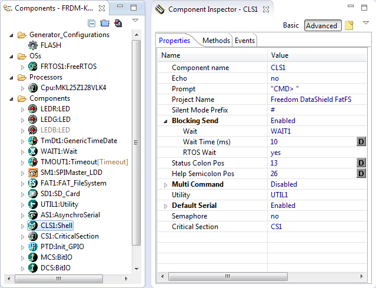
Task: Toggle the Advanced view button
Action: tap(322, 25)
